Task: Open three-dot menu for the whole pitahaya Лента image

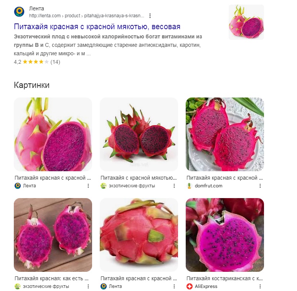Action: click(x=174, y=286)
